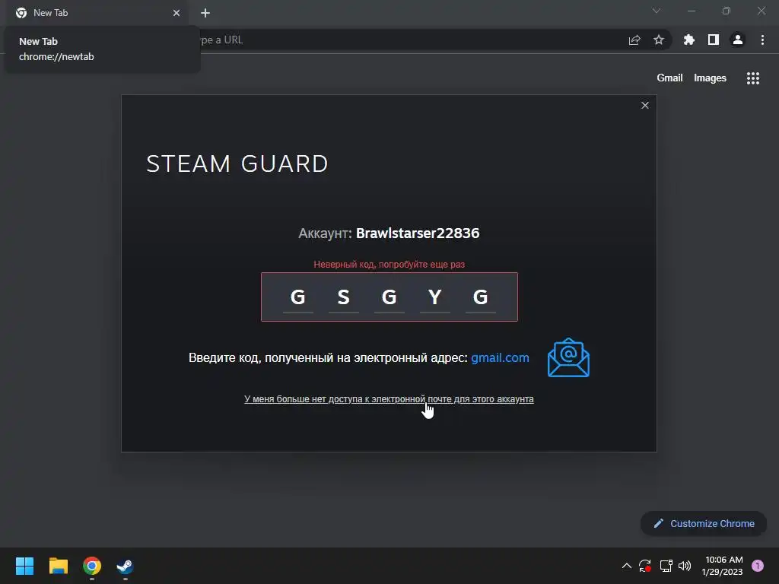The width and height of the screenshot is (779, 584).
Task: Toggle the Chrome side panel
Action: [x=714, y=40]
